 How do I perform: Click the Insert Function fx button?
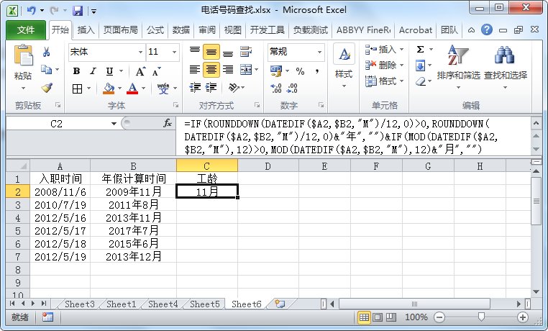pos(168,123)
